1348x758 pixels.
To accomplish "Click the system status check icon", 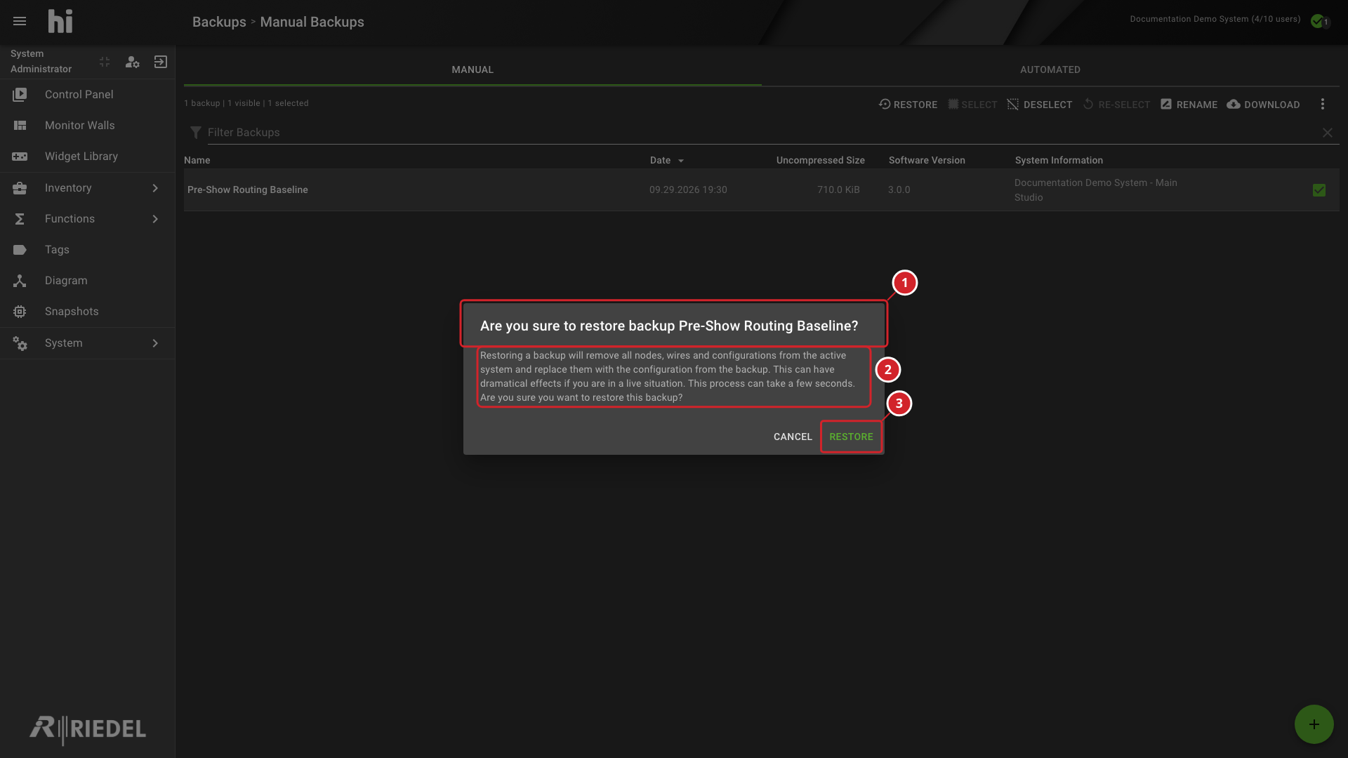I will [1319, 21].
